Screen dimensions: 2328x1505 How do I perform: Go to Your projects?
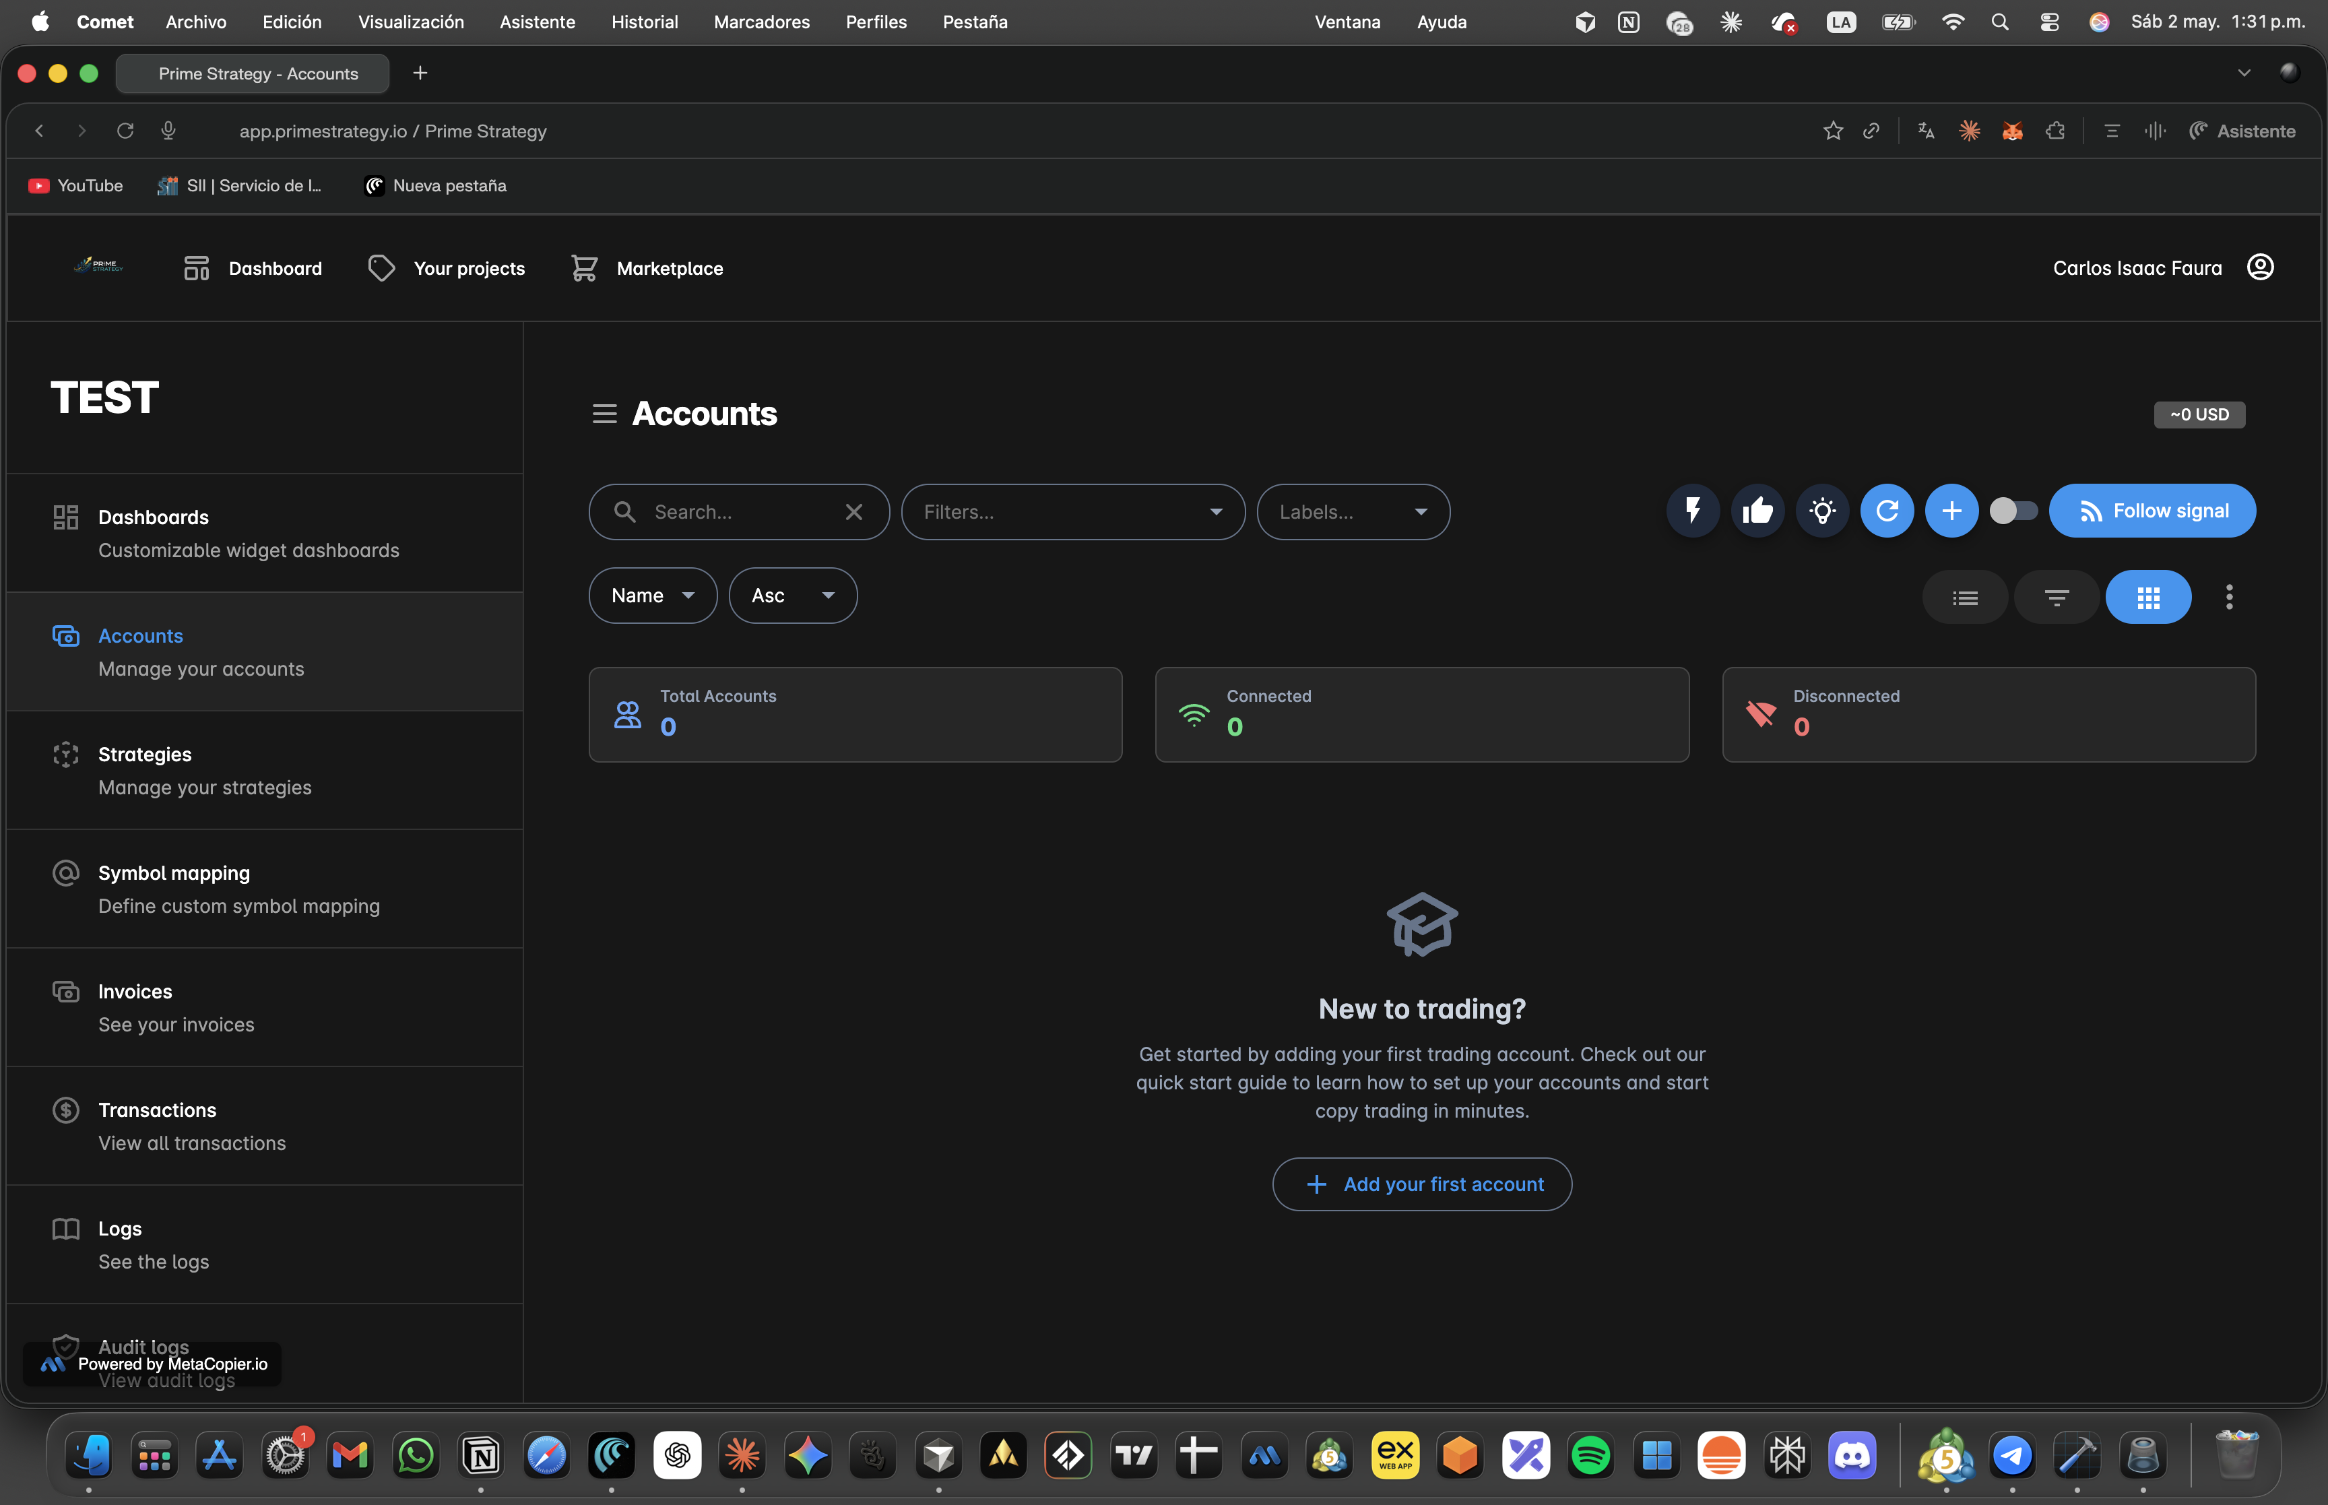447,269
